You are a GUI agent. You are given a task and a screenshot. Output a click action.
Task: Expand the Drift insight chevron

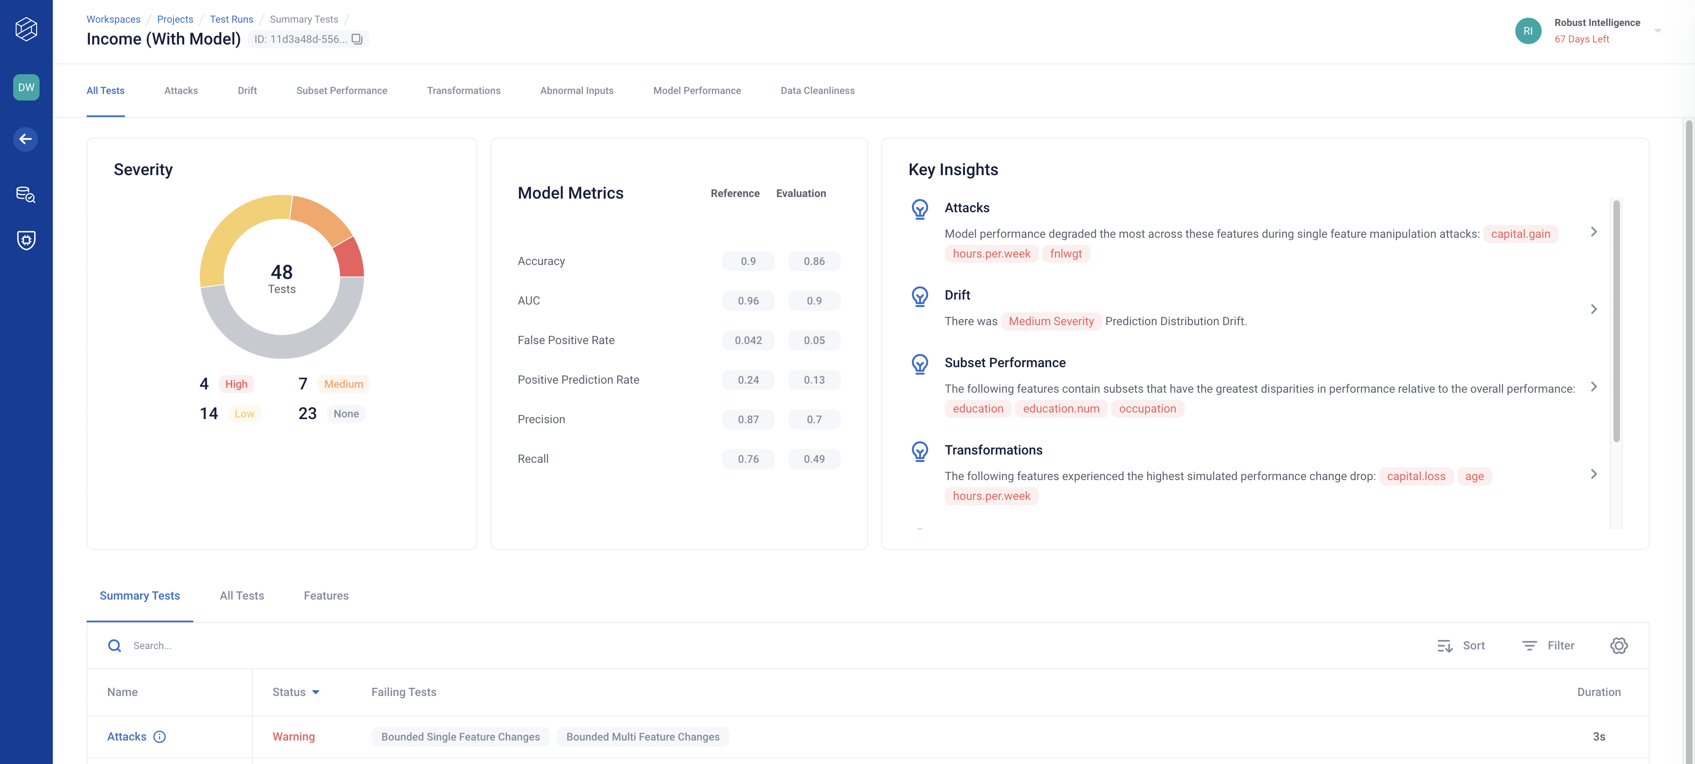[1594, 309]
